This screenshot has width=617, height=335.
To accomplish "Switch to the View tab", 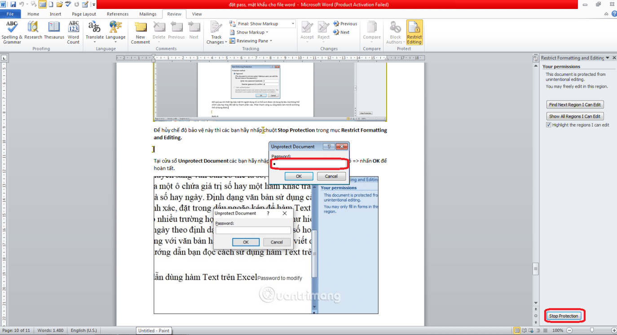I will [x=197, y=14].
